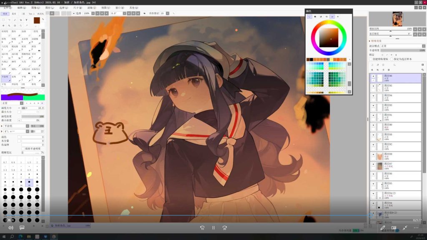Pick color in saturation square of wheel
The image size is (427, 240).
[x=329, y=37]
